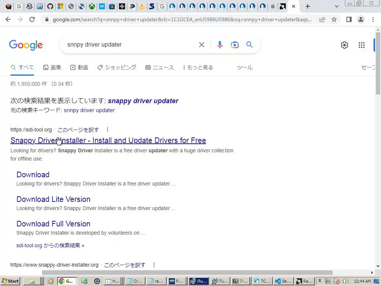Open the 7-Zip taskbar button

click(x=240, y=281)
